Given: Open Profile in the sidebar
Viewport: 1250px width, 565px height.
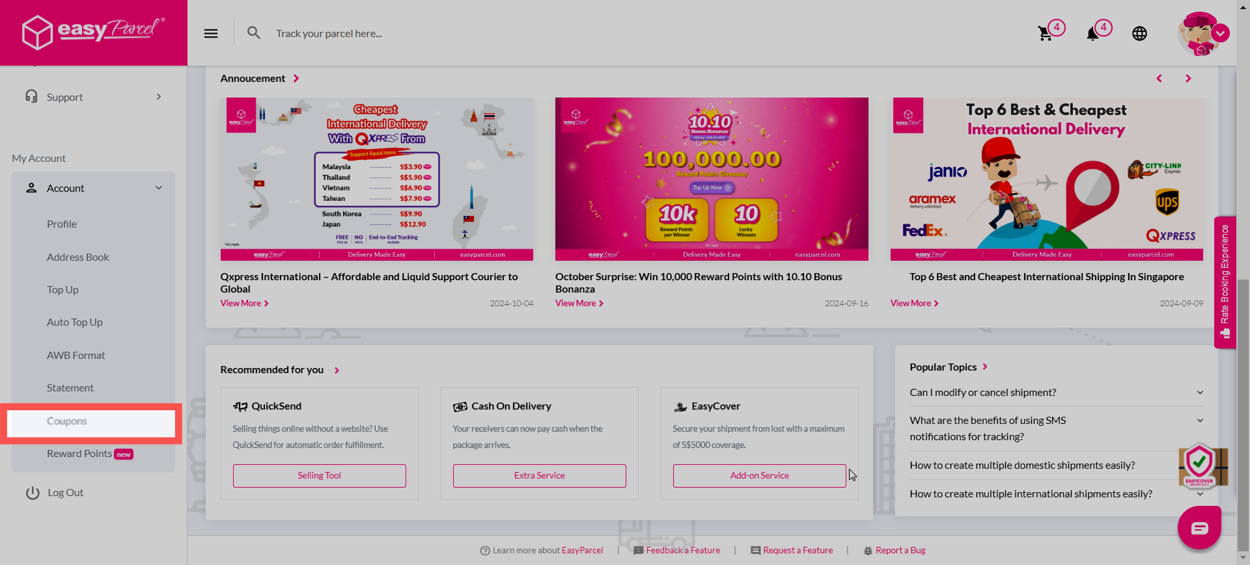Looking at the screenshot, I should [x=62, y=224].
